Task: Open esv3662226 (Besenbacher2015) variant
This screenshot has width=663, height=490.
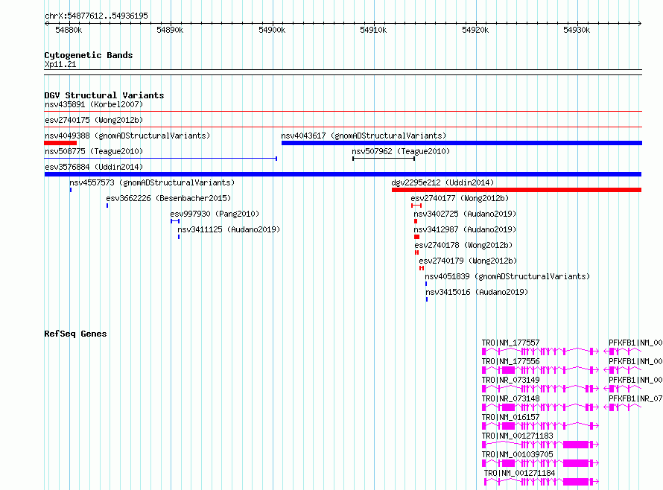Action: click(x=168, y=198)
